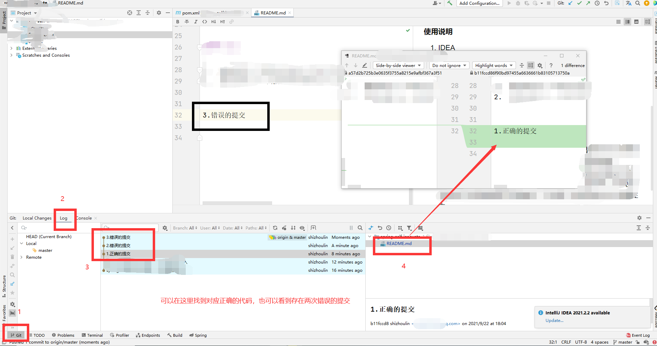Click the CRLF line separator in status bar
Image resolution: width=657 pixels, height=346 pixels.
[566, 342]
